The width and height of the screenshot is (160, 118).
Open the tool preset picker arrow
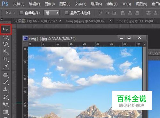(15, 13)
